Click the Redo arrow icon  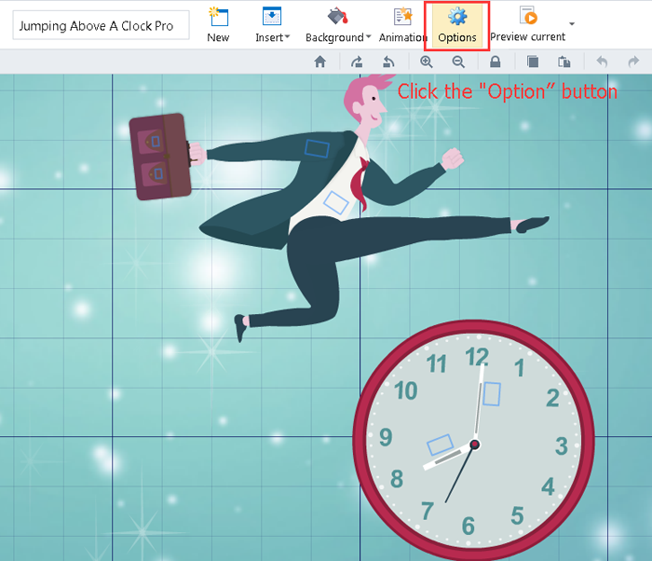(633, 62)
